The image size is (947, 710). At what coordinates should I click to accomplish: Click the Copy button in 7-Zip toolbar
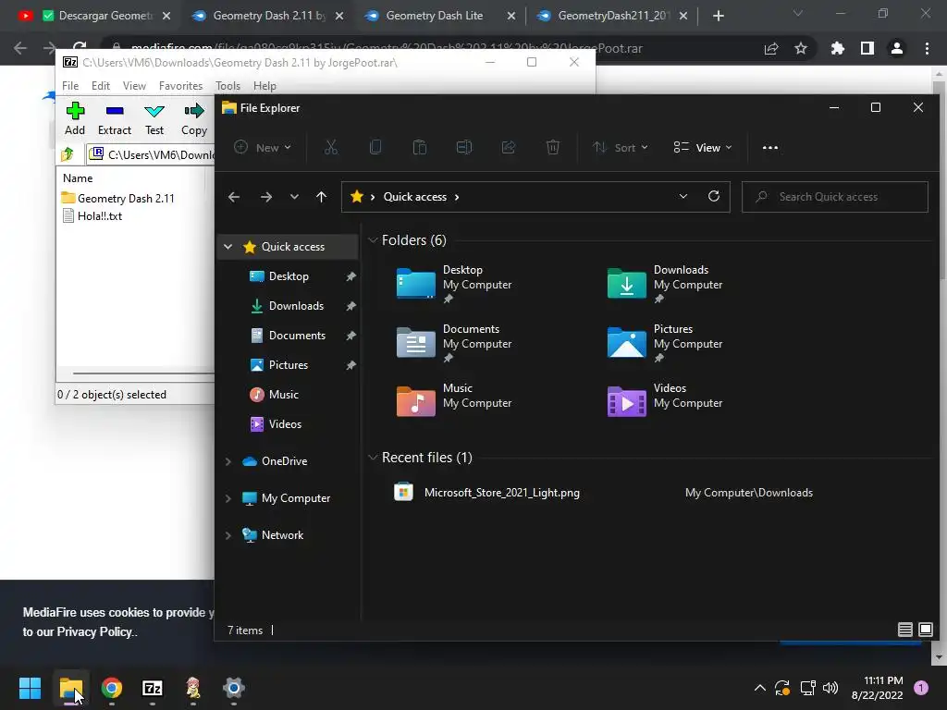pos(194,119)
